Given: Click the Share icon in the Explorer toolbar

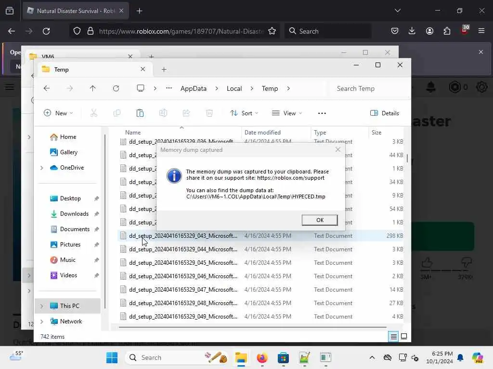Looking at the screenshot, I should pos(186,113).
